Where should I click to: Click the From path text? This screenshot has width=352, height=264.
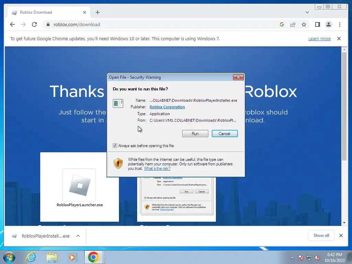point(193,120)
